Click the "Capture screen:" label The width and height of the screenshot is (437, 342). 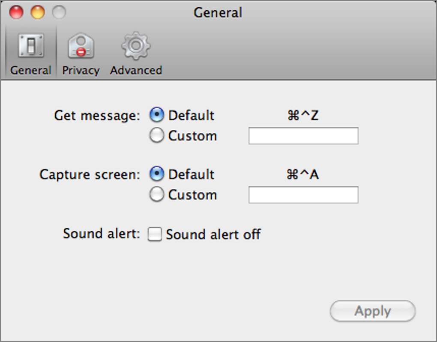click(90, 175)
